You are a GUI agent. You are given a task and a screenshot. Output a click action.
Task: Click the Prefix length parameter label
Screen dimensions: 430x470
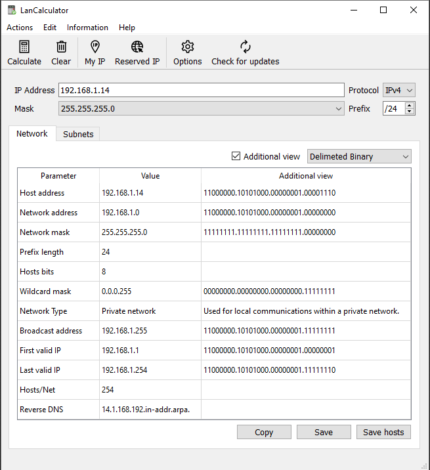[41, 252]
